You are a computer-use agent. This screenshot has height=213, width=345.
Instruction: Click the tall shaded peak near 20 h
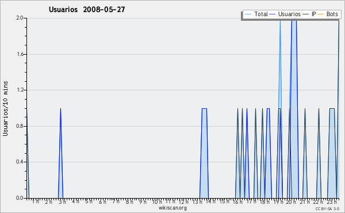click(294, 108)
